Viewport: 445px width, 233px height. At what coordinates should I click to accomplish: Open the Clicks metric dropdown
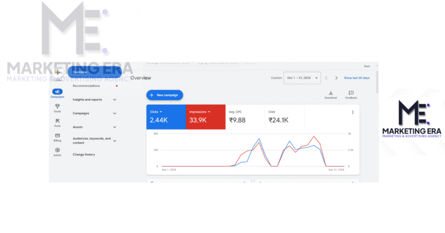point(161,112)
